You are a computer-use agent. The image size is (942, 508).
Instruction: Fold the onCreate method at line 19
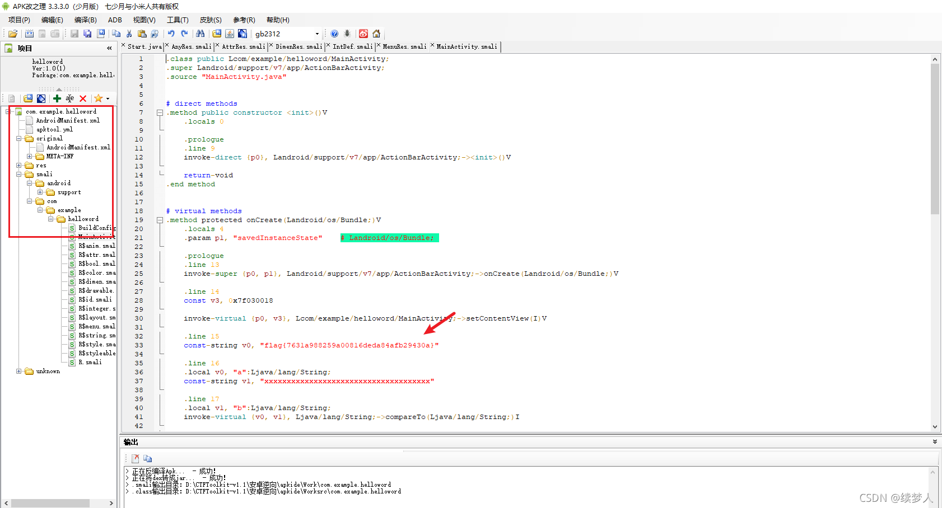coord(160,220)
